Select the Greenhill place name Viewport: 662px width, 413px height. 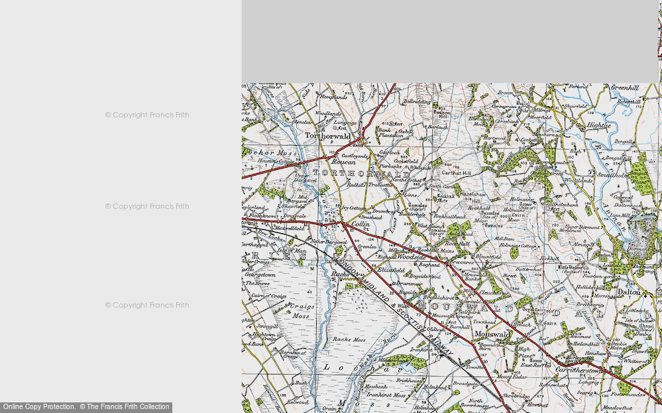click(x=625, y=88)
